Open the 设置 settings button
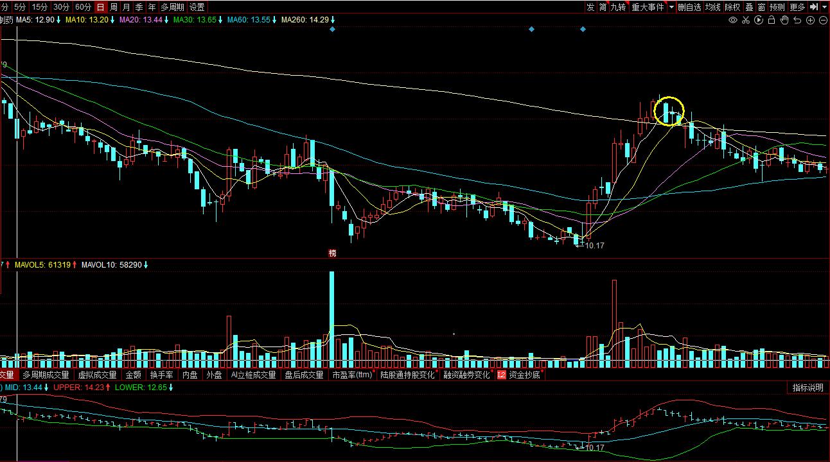Viewport: 830px width, 462px height. (x=197, y=7)
